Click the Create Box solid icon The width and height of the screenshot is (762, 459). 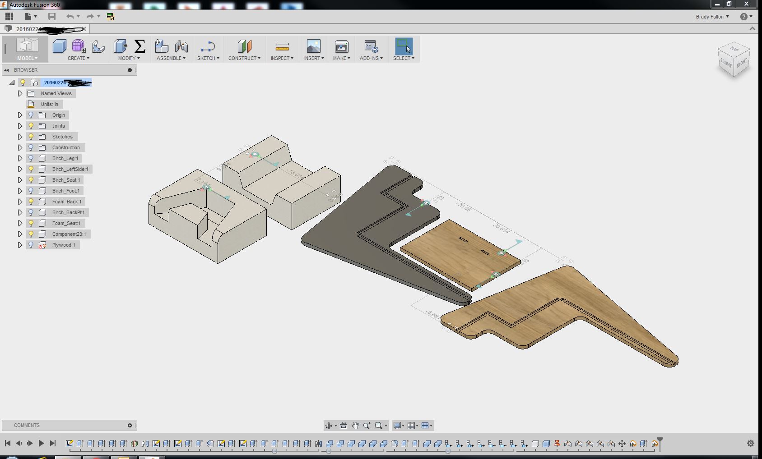click(59, 46)
